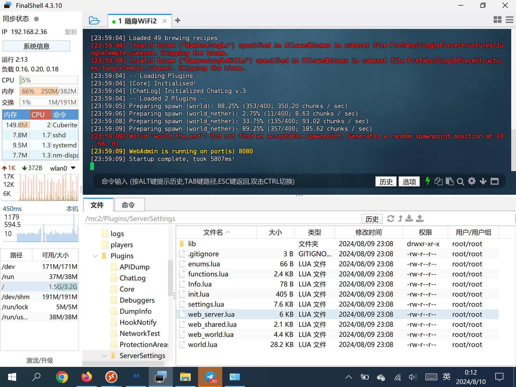Open the connection manager folder icon
The width and height of the screenshot is (516, 387).
coord(94,21)
